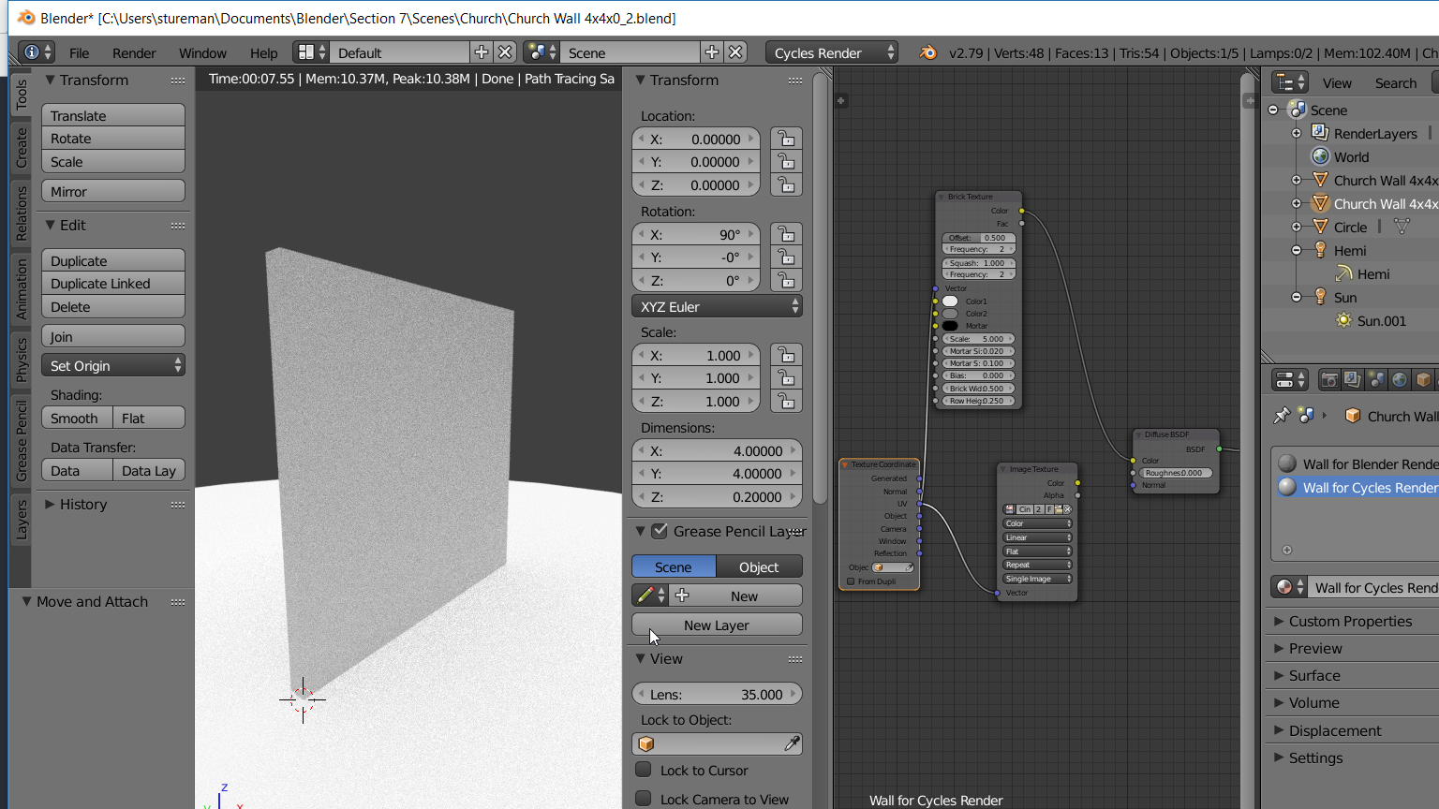Click the eyedropper in Lock to Object field
This screenshot has width=1439, height=809.
[792, 743]
